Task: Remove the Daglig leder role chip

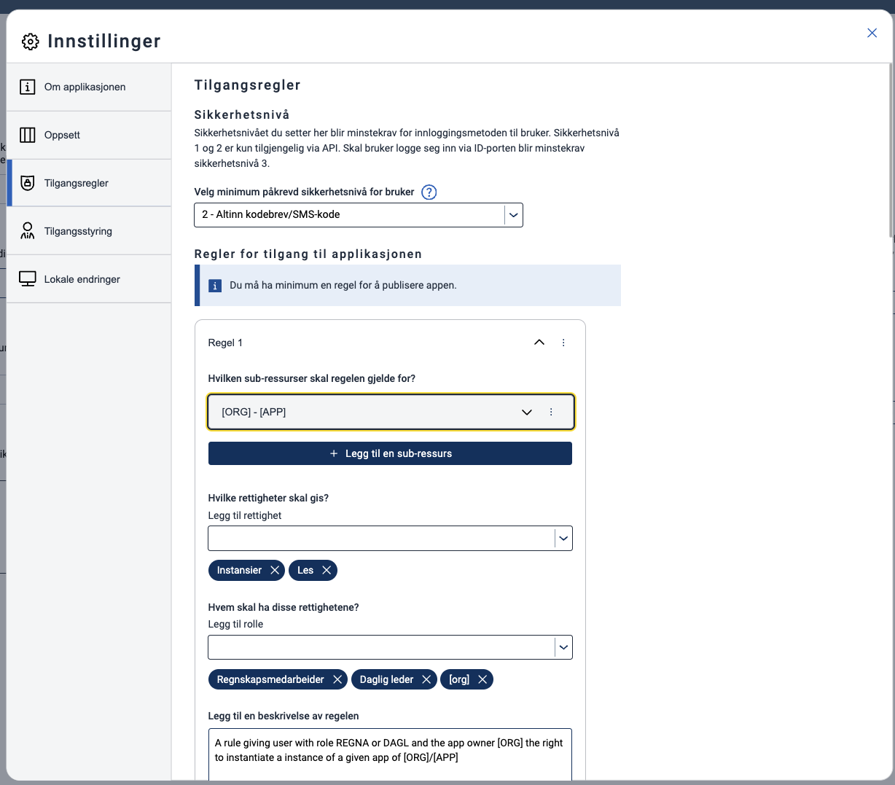Action: (x=426, y=679)
